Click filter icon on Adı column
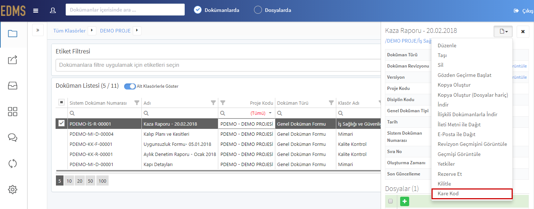534x209 pixels. (213, 103)
